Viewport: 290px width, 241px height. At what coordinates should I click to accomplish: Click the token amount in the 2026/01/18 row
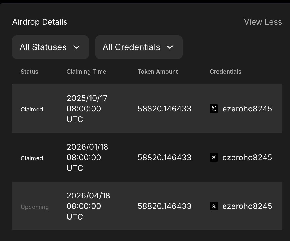pyautogui.click(x=164, y=157)
